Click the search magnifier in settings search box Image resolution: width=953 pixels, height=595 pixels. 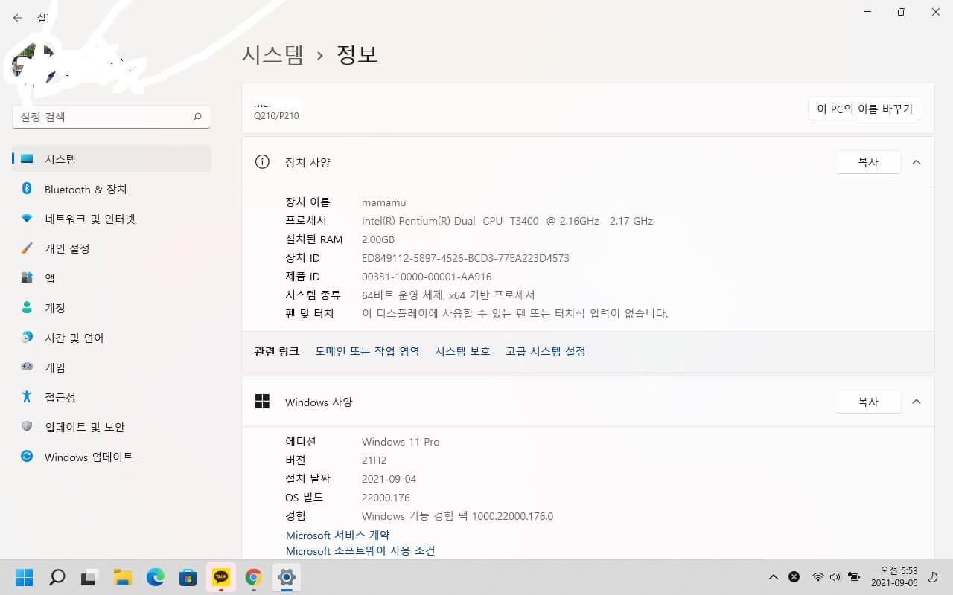(x=197, y=117)
